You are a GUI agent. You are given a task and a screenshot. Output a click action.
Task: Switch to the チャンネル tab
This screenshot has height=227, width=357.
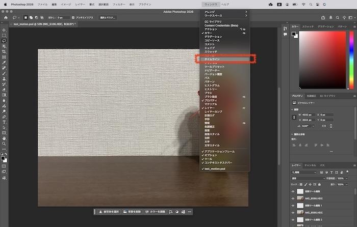[x=310, y=165]
